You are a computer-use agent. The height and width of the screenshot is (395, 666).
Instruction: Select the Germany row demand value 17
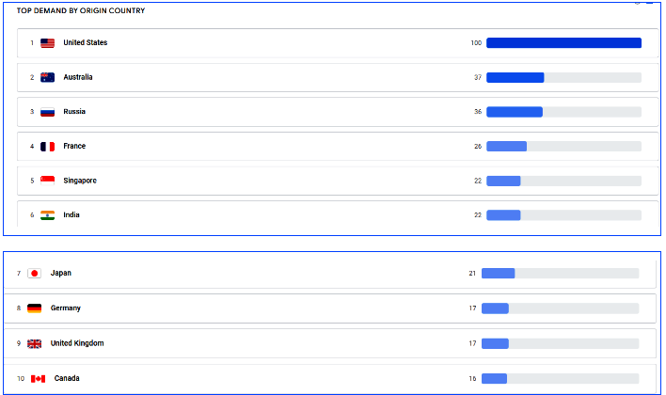pyautogui.click(x=472, y=308)
